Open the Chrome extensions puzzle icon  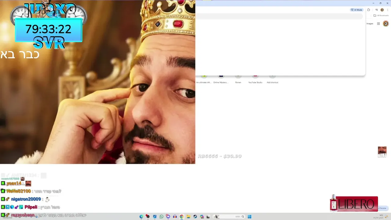368,10
